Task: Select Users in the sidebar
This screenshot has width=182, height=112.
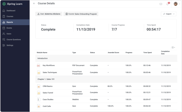Action: tap(15, 34)
